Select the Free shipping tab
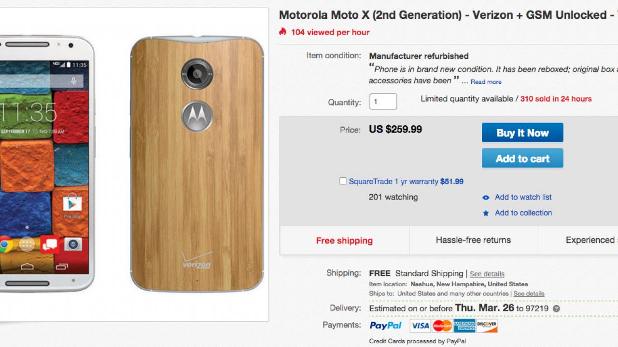 click(344, 240)
